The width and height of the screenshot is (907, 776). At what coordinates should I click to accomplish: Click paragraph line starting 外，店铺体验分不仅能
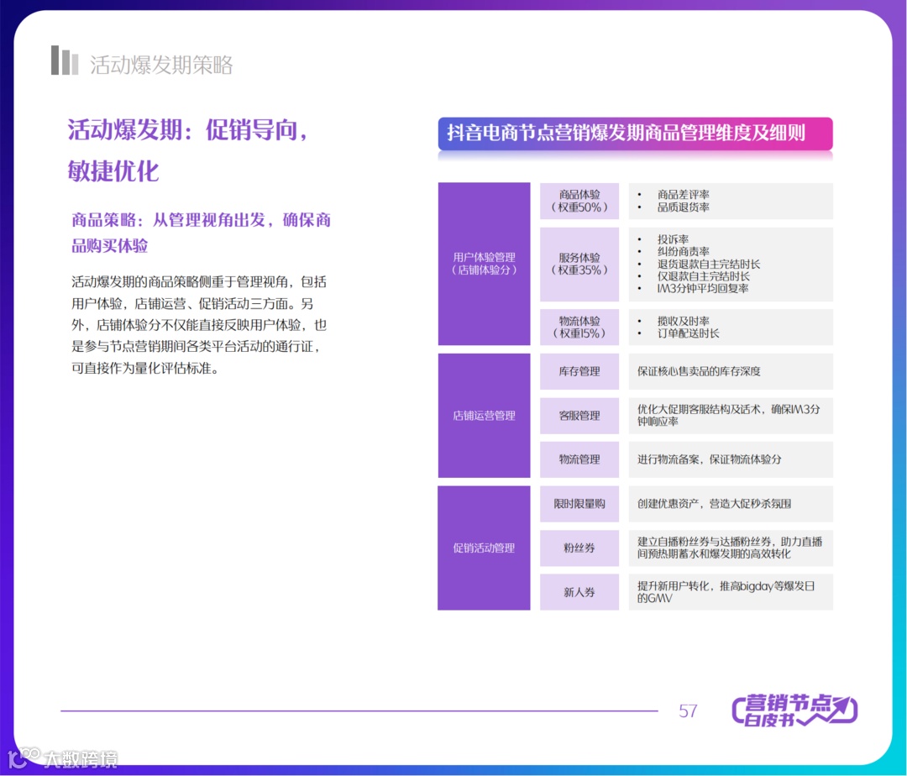pos(199,325)
